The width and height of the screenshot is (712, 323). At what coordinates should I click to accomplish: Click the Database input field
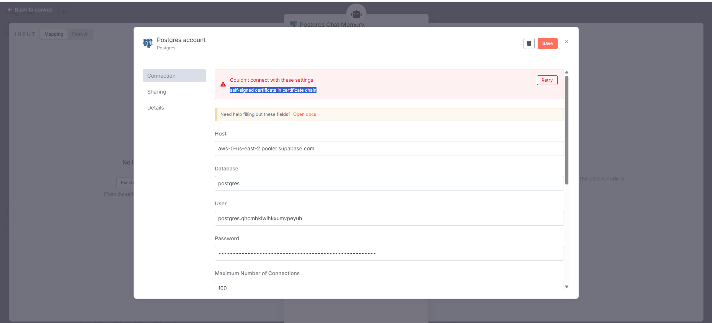389,183
